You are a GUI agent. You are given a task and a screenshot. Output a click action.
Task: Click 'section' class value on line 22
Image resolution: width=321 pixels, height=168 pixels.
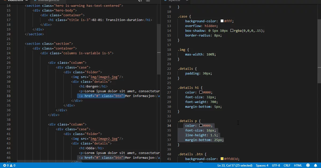point(62,44)
